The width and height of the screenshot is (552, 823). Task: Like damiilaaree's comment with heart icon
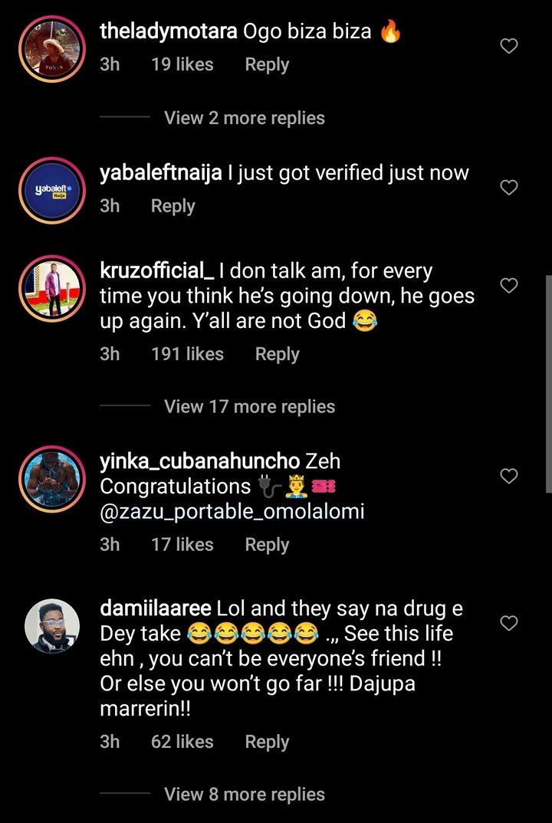tap(508, 624)
